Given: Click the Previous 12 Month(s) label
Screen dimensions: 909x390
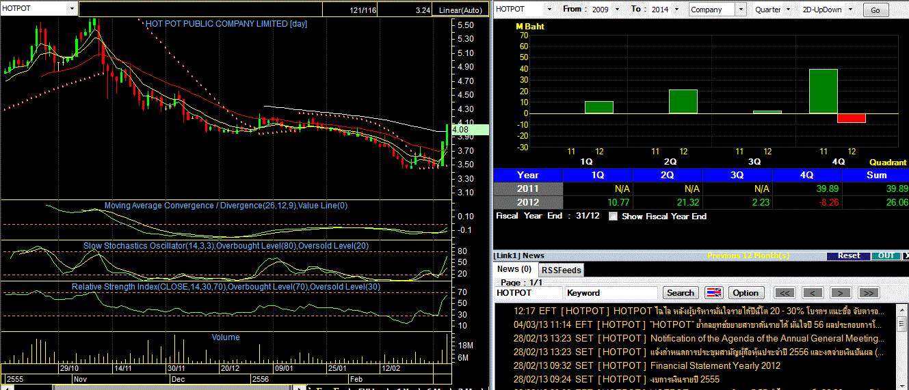Looking at the screenshot, I should (x=748, y=255).
